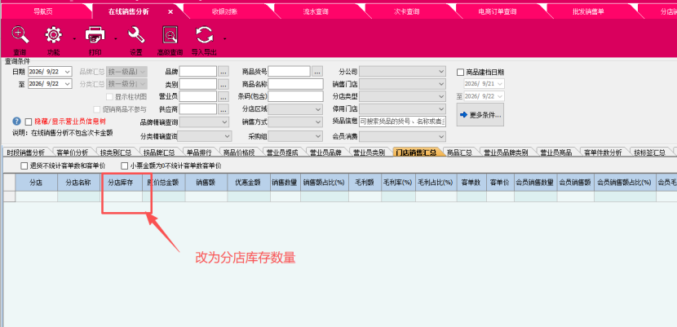Open the 设置 wrench toolbar icon

136,35
